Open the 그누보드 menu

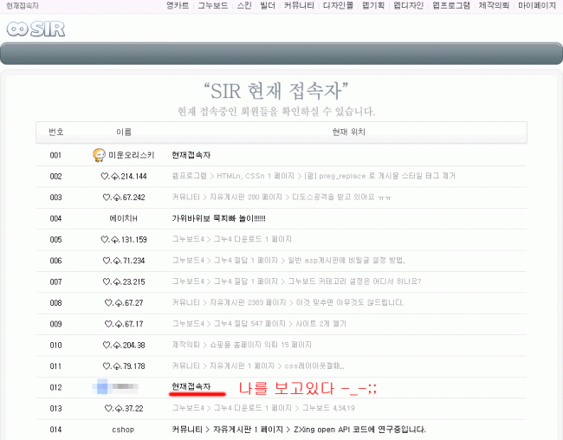(x=213, y=6)
